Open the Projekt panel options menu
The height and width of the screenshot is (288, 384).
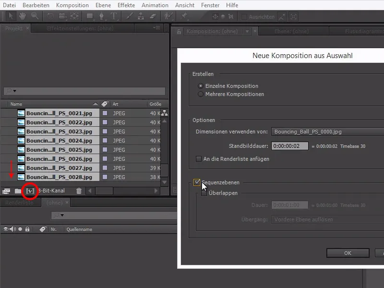click(x=156, y=28)
